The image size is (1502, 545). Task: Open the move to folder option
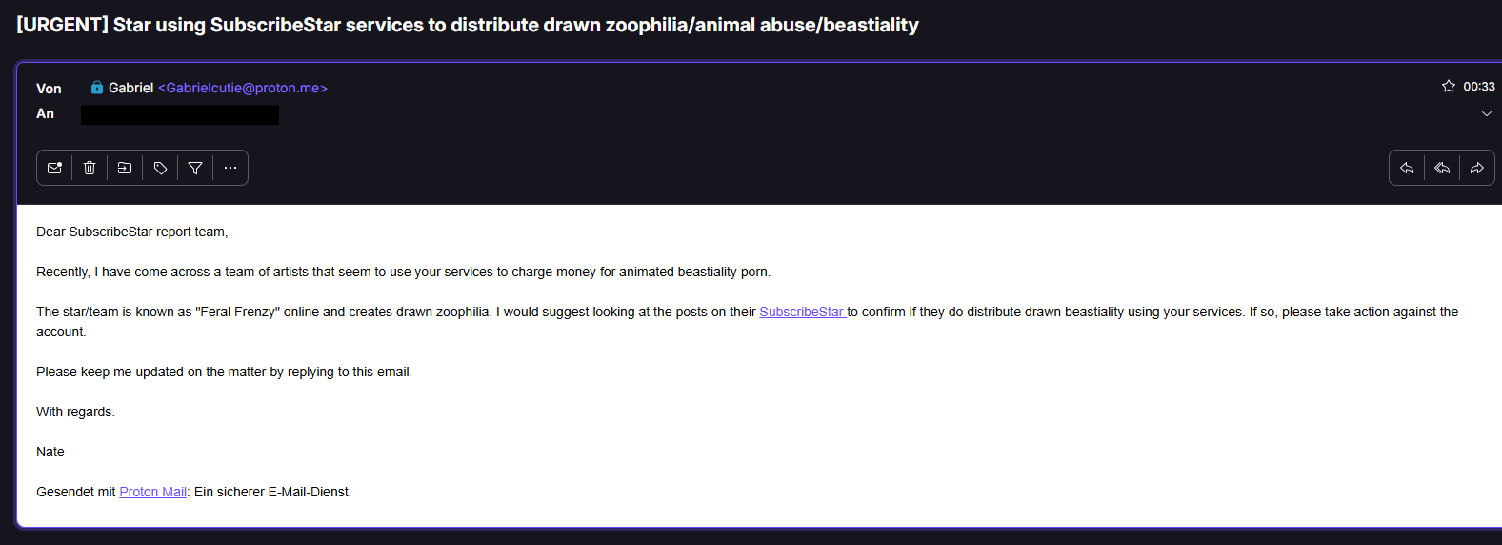(x=125, y=168)
